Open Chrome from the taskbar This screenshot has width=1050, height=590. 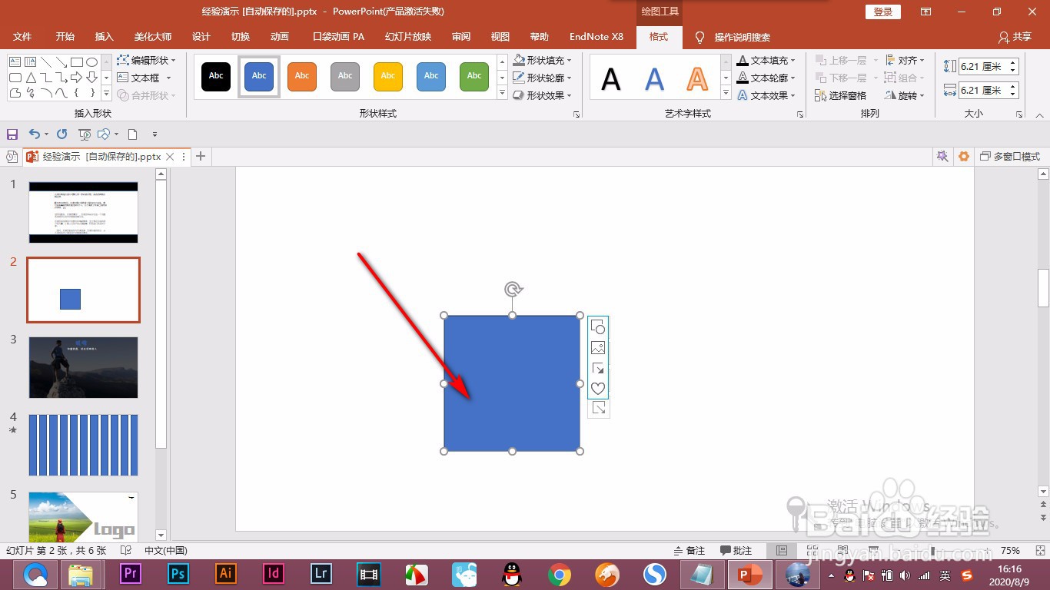coord(559,574)
